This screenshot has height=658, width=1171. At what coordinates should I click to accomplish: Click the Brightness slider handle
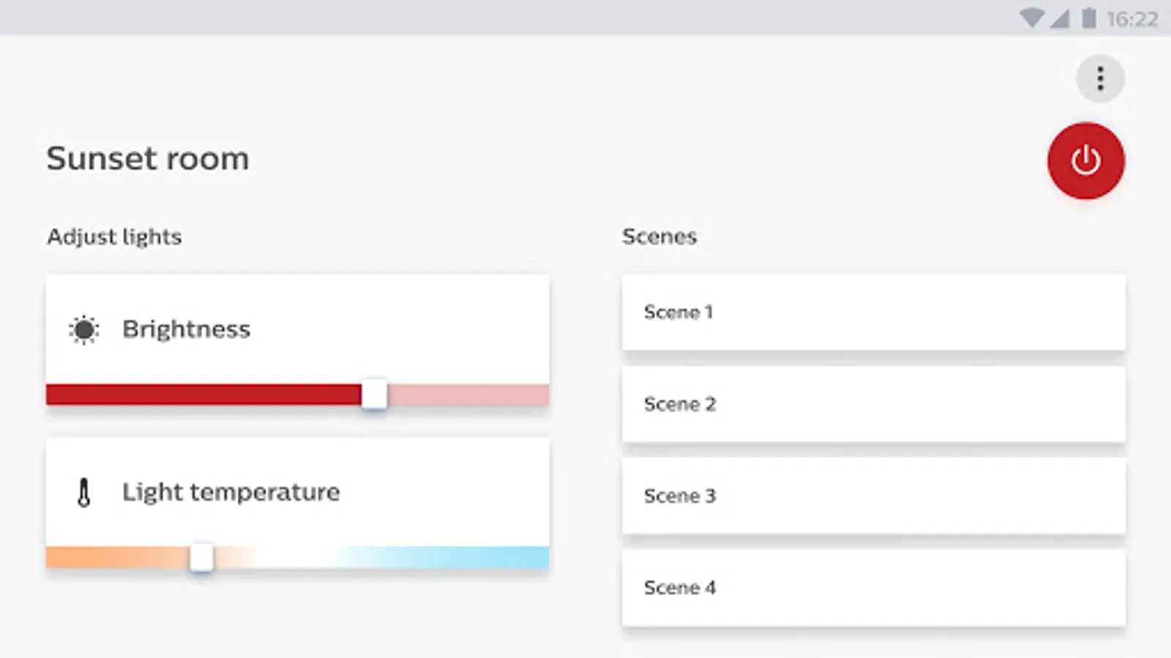[x=374, y=395]
